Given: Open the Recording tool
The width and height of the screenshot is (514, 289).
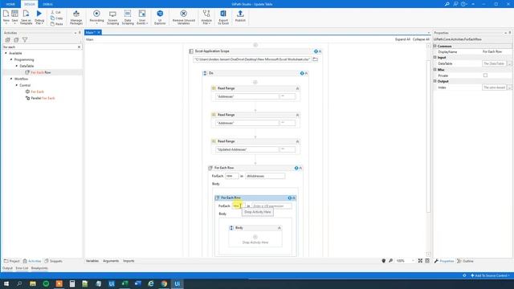Looking at the screenshot, I should point(96,17).
